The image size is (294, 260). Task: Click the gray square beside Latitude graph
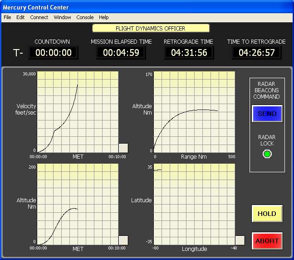240,240
